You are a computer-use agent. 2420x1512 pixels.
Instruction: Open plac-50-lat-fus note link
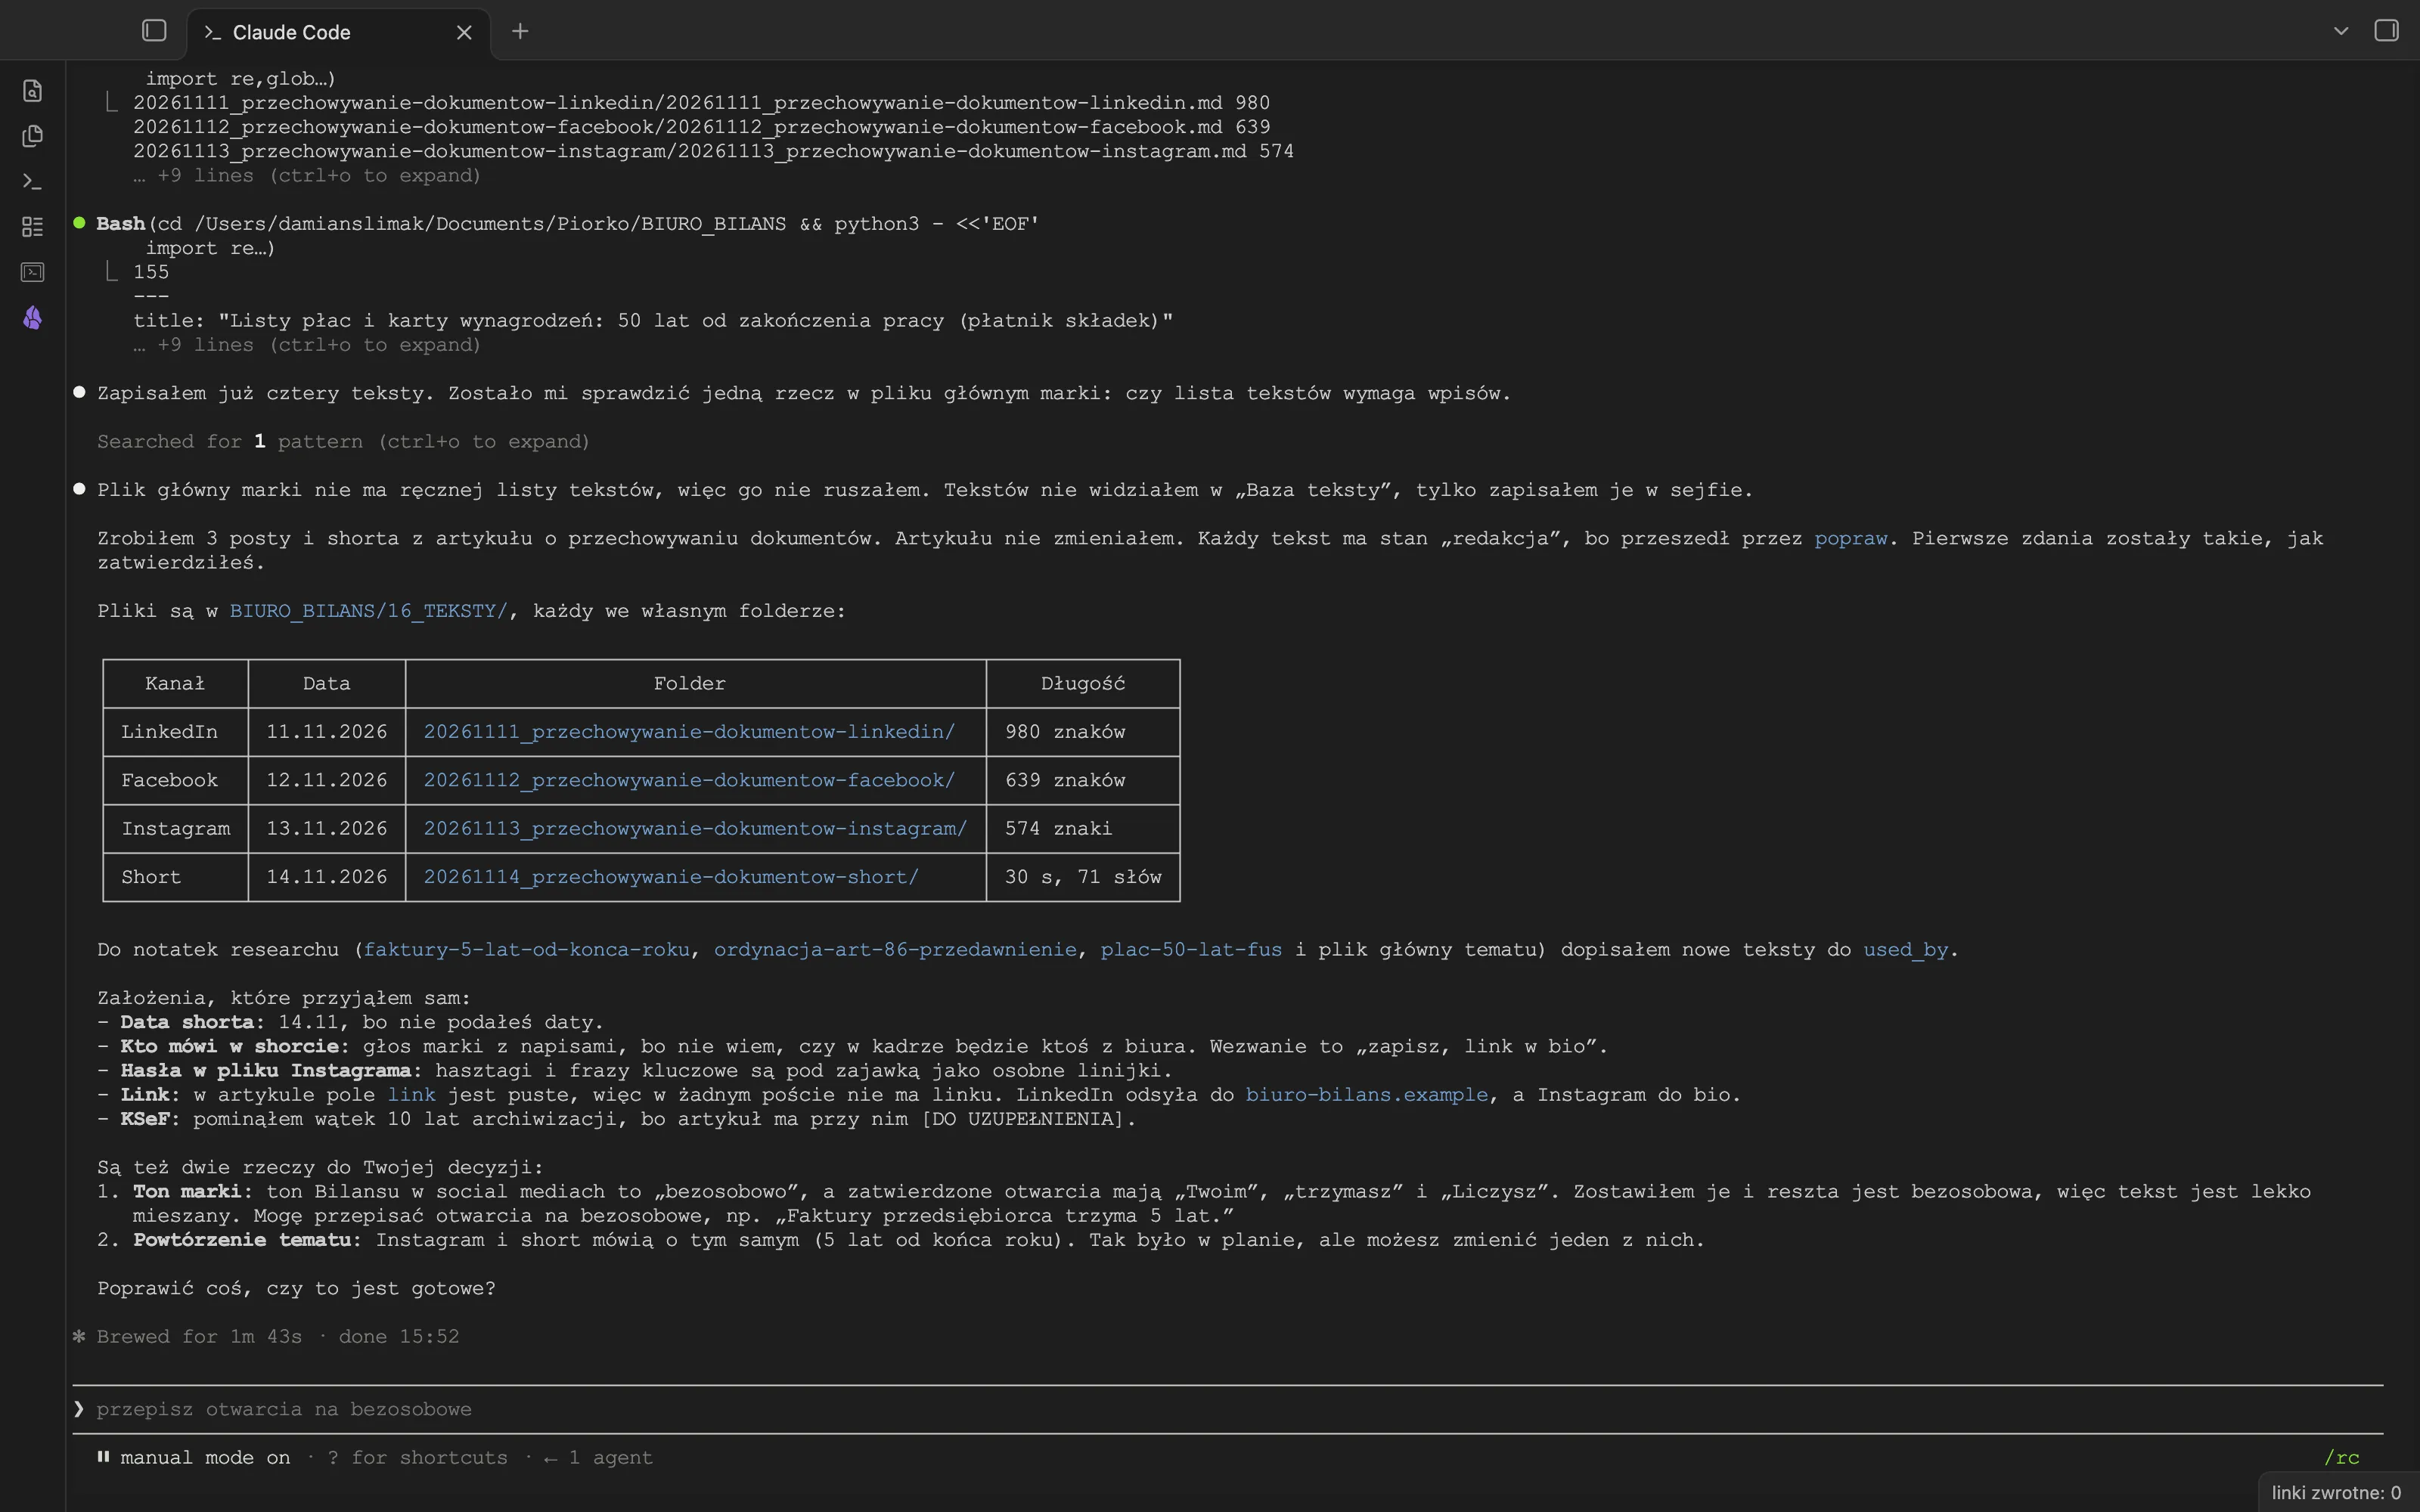(x=1191, y=949)
